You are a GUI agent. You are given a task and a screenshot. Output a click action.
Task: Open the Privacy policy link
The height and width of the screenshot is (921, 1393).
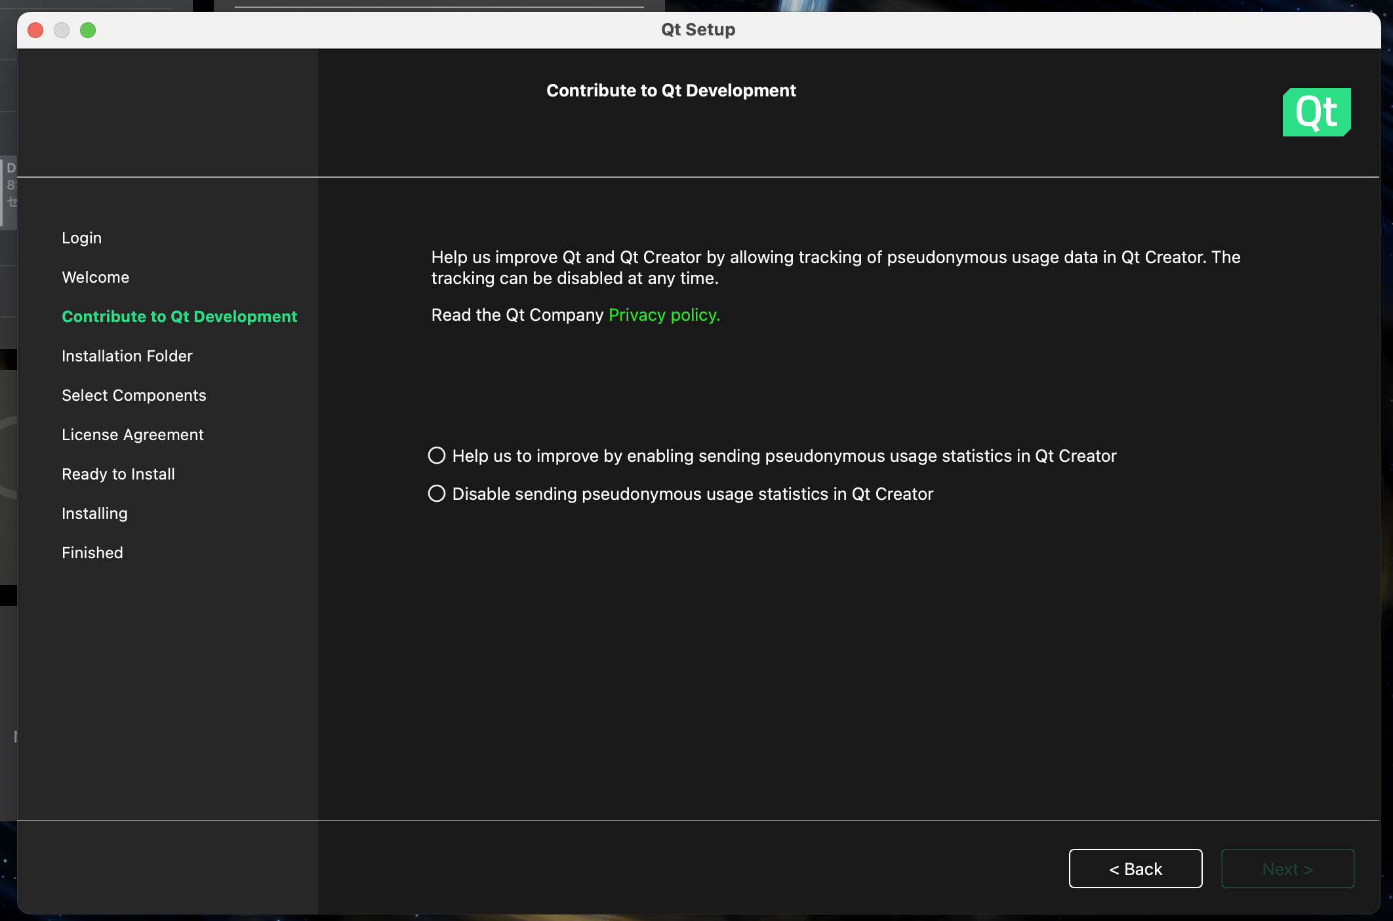pos(663,315)
